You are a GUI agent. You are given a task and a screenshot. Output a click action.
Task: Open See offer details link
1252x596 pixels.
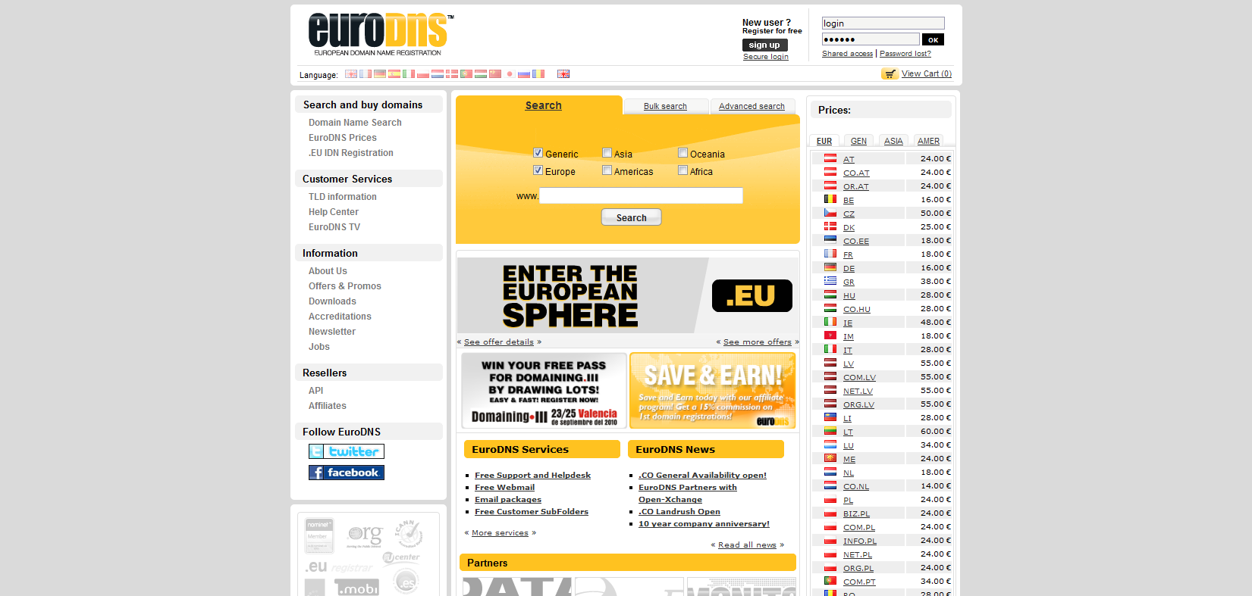point(499,342)
